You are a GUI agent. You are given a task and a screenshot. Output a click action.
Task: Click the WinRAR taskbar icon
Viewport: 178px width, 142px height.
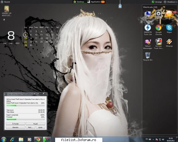47,139
